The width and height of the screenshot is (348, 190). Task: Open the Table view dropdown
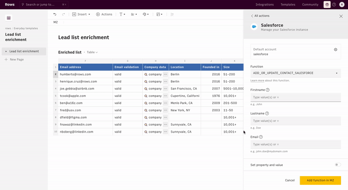click(92, 52)
